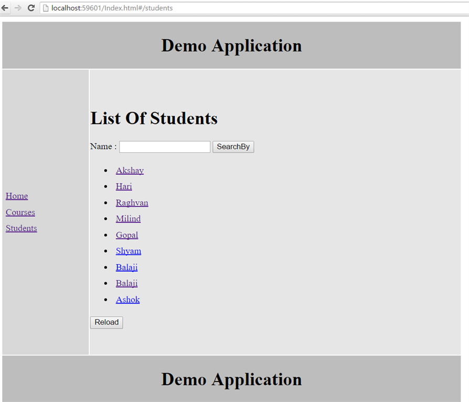Open student Akshay
Screen dimensions: 469x402
point(130,171)
